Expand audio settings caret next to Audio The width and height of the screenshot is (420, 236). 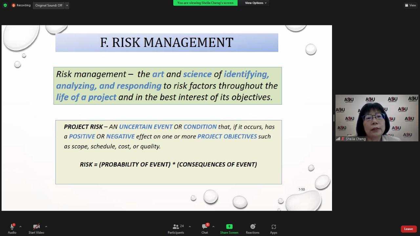click(20, 226)
